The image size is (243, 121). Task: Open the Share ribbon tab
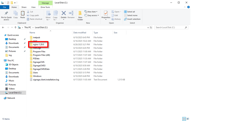click(24, 7)
